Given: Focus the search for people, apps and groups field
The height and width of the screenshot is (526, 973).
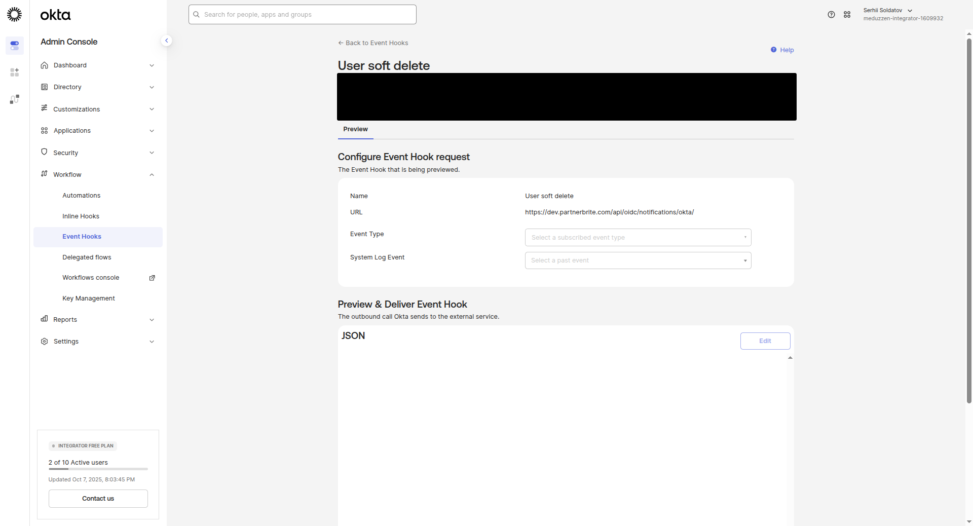Looking at the screenshot, I should 303,15.
